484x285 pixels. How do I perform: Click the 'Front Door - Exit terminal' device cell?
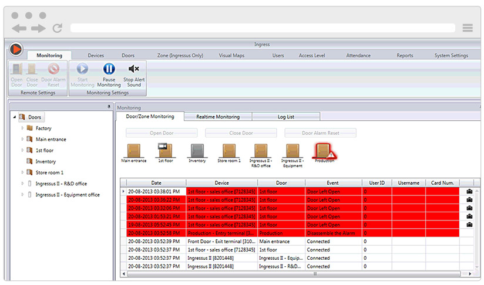221,242
